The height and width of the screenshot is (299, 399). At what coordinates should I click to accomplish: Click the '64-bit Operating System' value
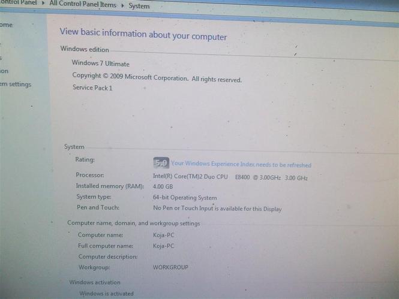click(x=185, y=197)
